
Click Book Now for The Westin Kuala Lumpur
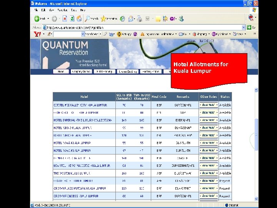209,173
